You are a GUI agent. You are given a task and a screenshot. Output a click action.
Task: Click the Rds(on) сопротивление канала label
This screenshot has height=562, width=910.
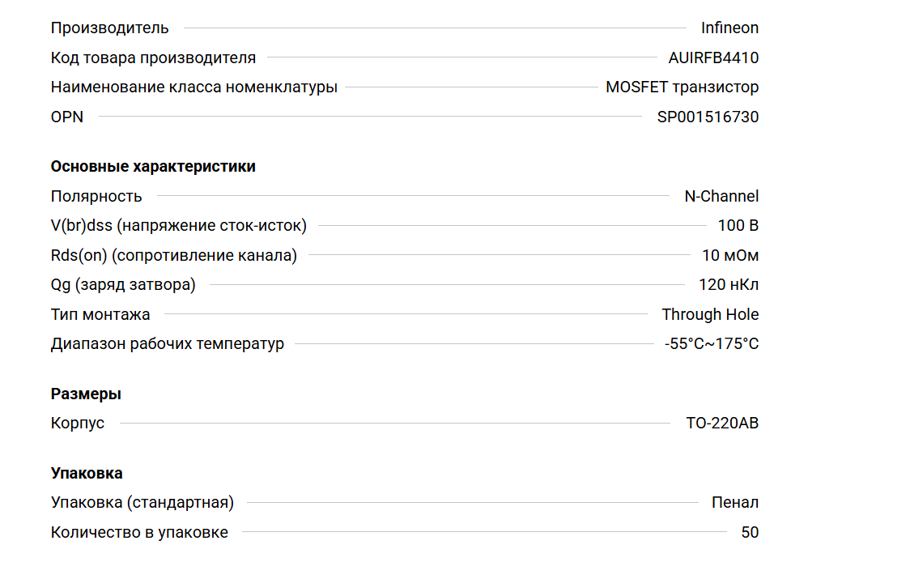click(x=173, y=256)
